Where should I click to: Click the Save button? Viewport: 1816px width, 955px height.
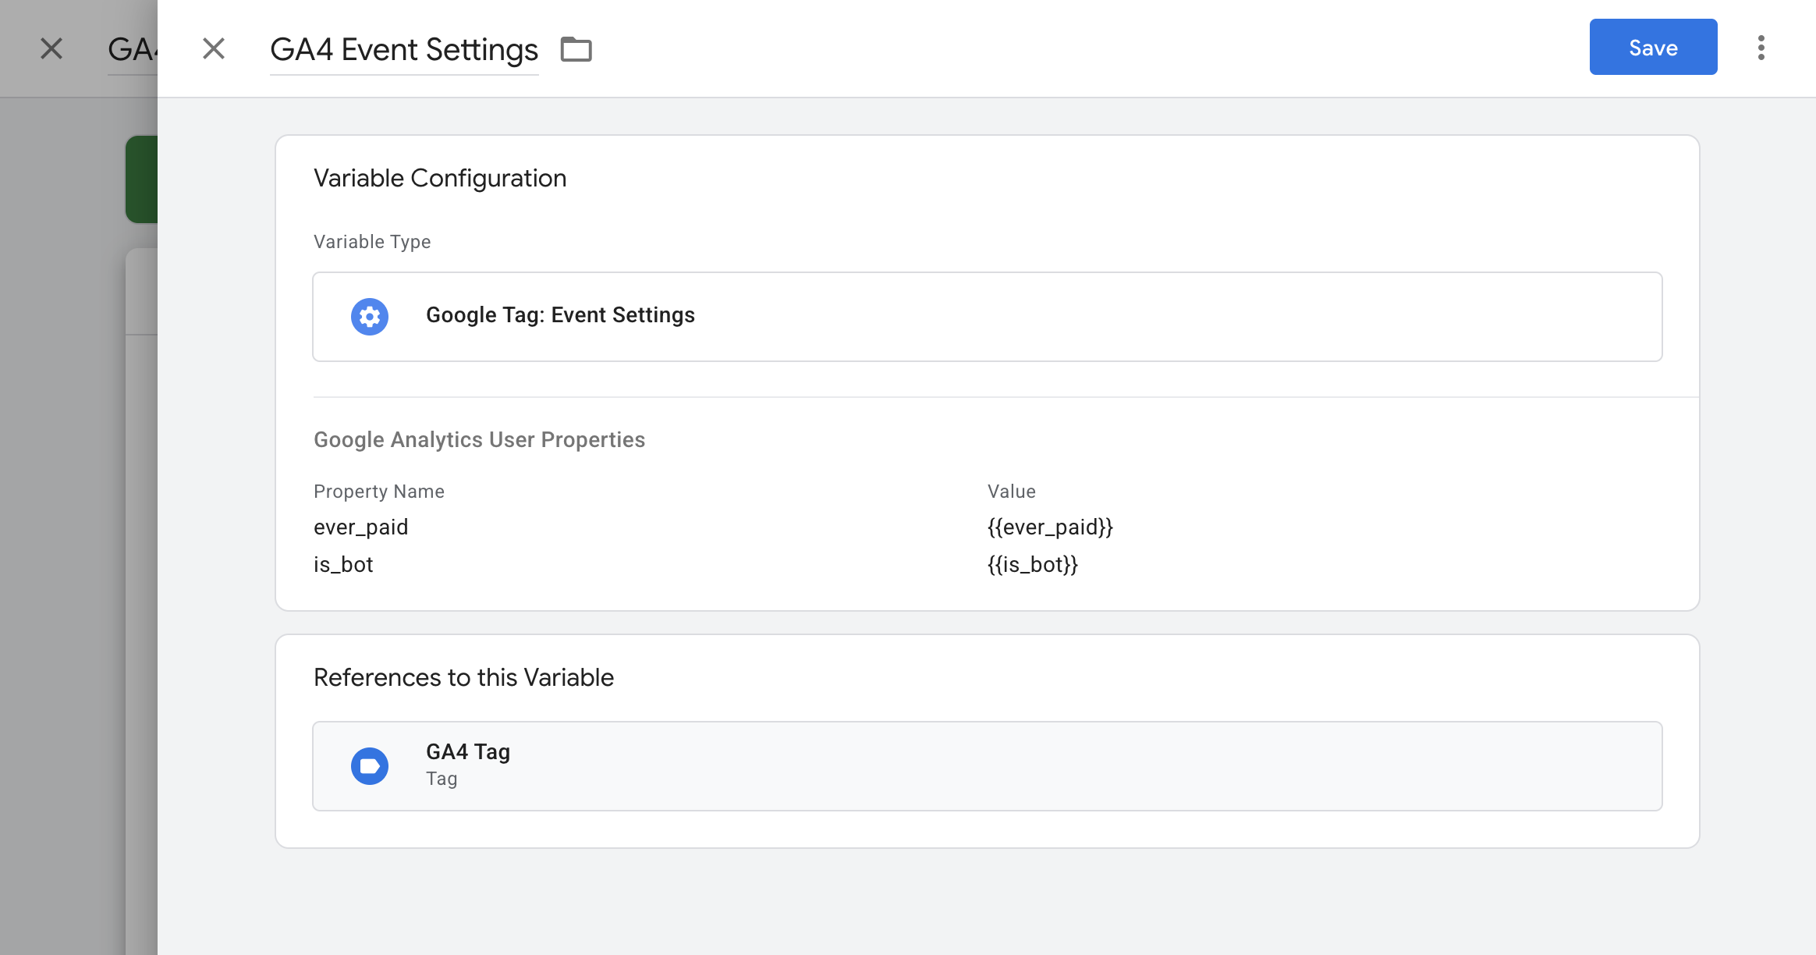pyautogui.click(x=1653, y=47)
